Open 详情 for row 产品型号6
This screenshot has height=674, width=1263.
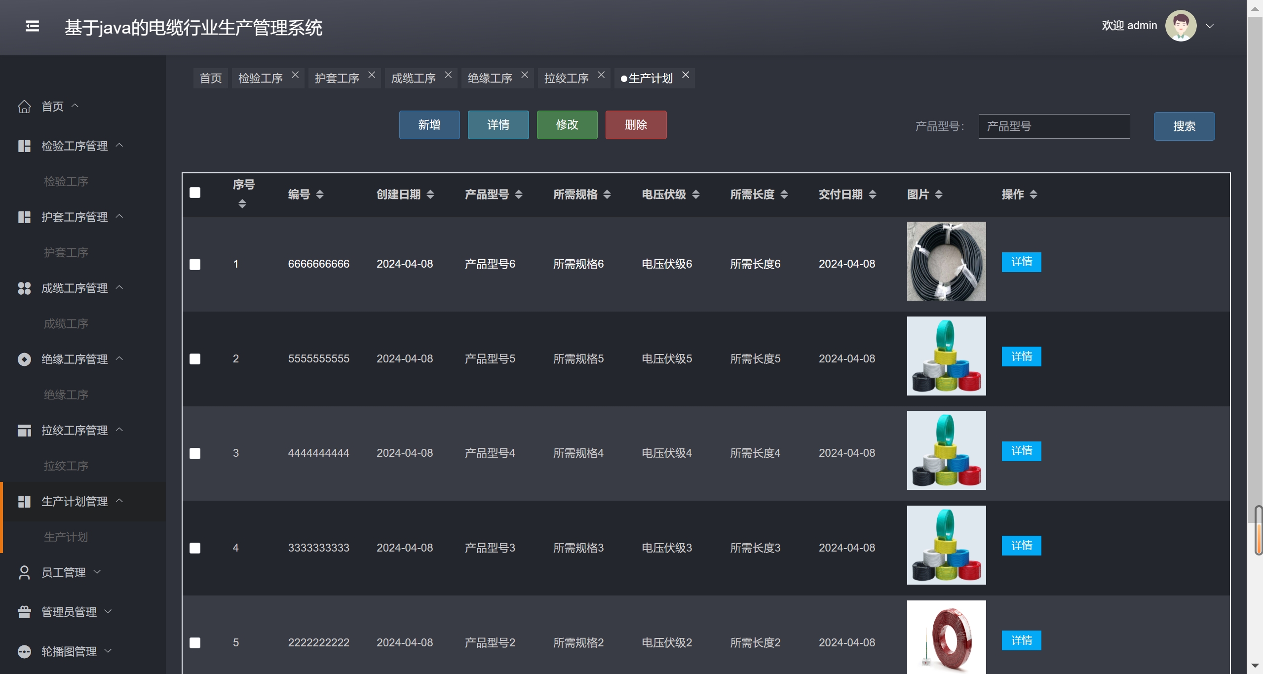coord(1022,262)
